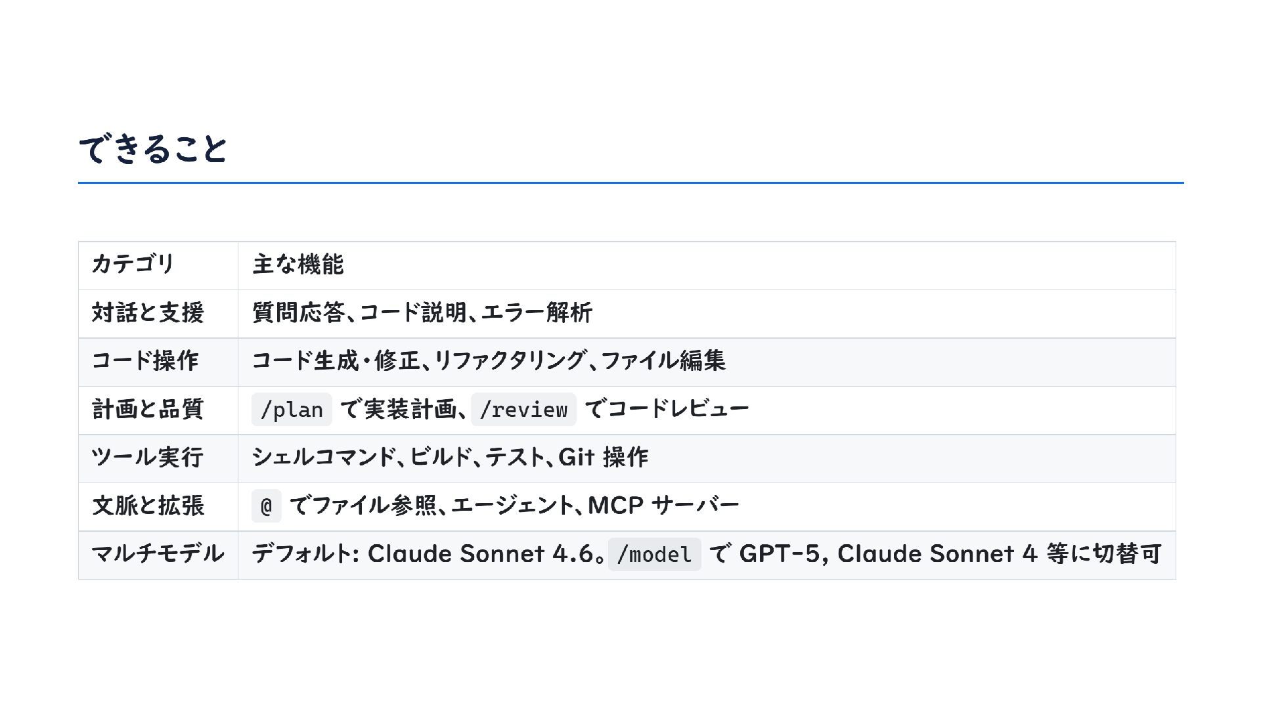The height and width of the screenshot is (709, 1261).
Task: Select the 計画と品質 row label
Action: pos(148,409)
